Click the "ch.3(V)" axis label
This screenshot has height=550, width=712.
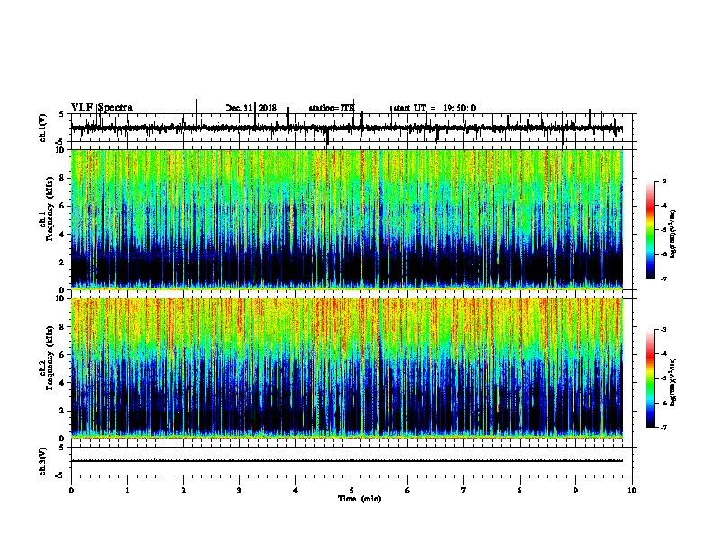(x=43, y=461)
